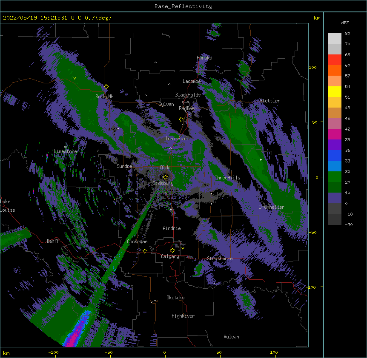Pick the blue 36 dBZ legend color
This screenshot has height=358, width=367.
[335, 155]
